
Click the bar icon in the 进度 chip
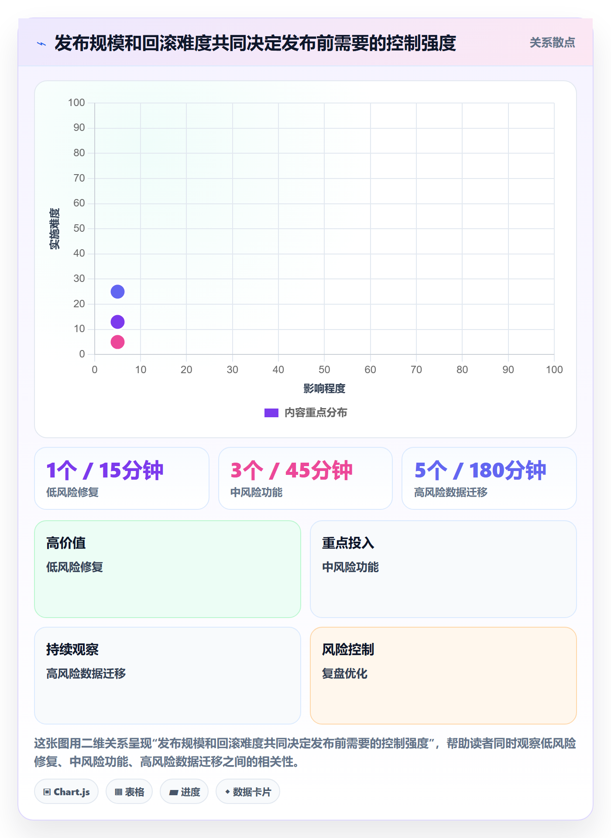point(173,793)
